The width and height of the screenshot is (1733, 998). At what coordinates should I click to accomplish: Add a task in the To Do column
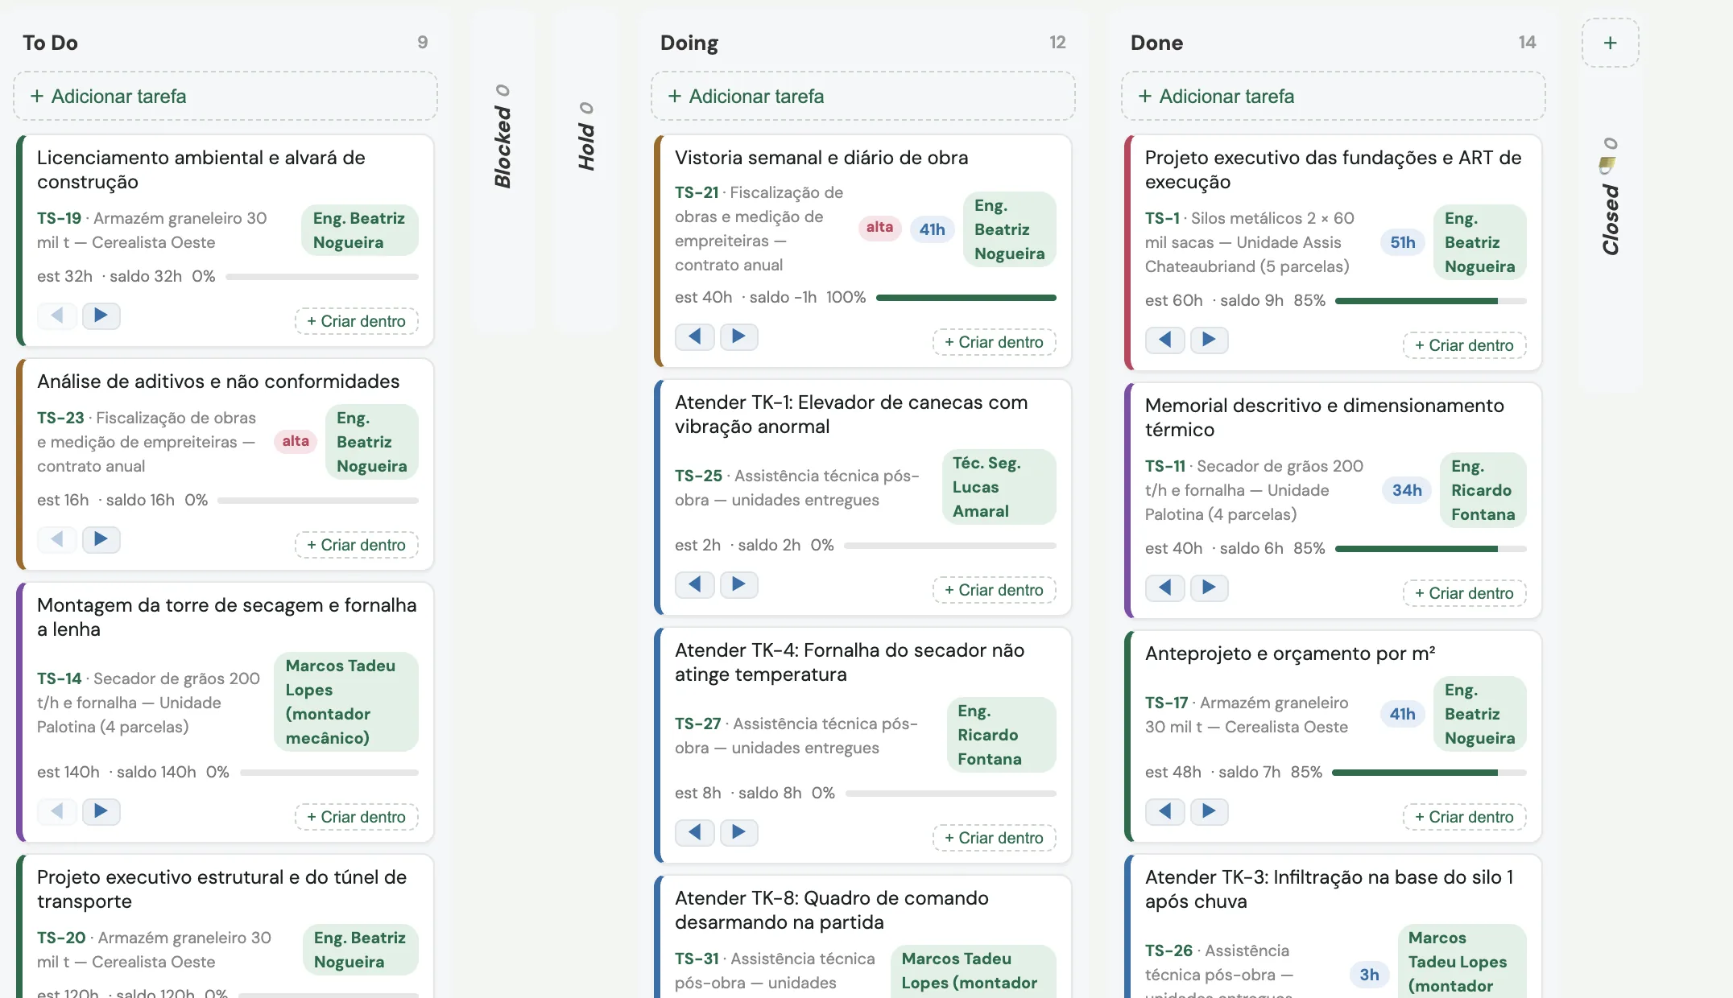pos(225,97)
